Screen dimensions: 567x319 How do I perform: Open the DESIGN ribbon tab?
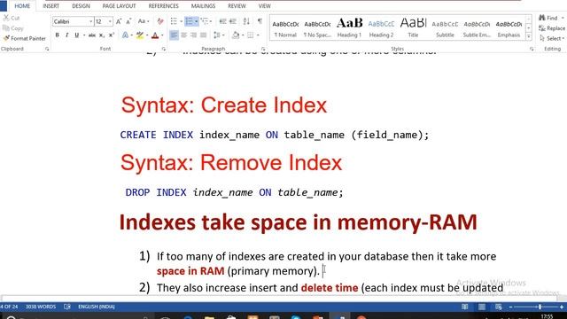pyautogui.click(x=81, y=6)
